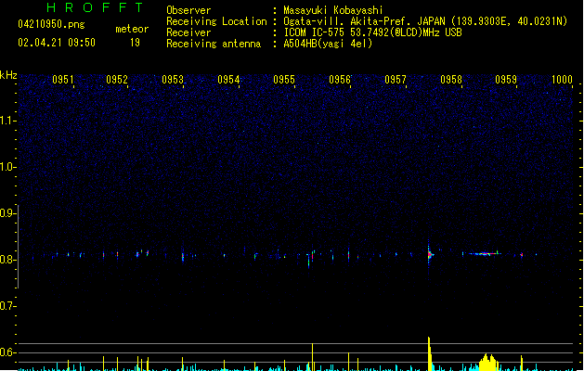
Task: Click the 0957 time marker
Action: pos(396,80)
